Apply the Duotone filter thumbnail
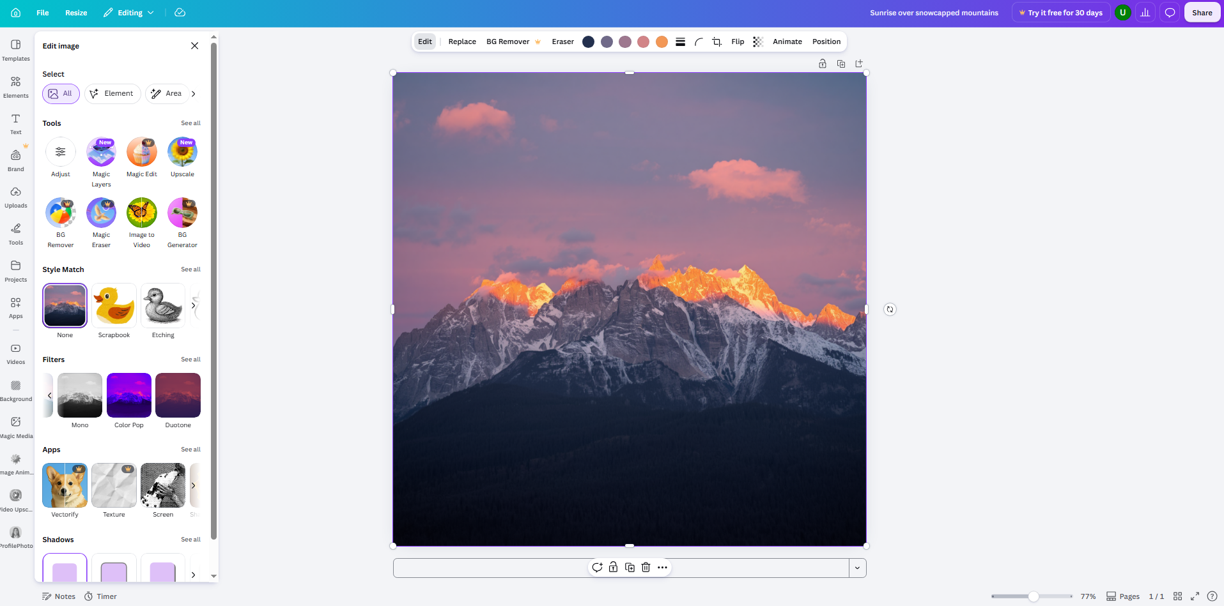 tap(178, 395)
